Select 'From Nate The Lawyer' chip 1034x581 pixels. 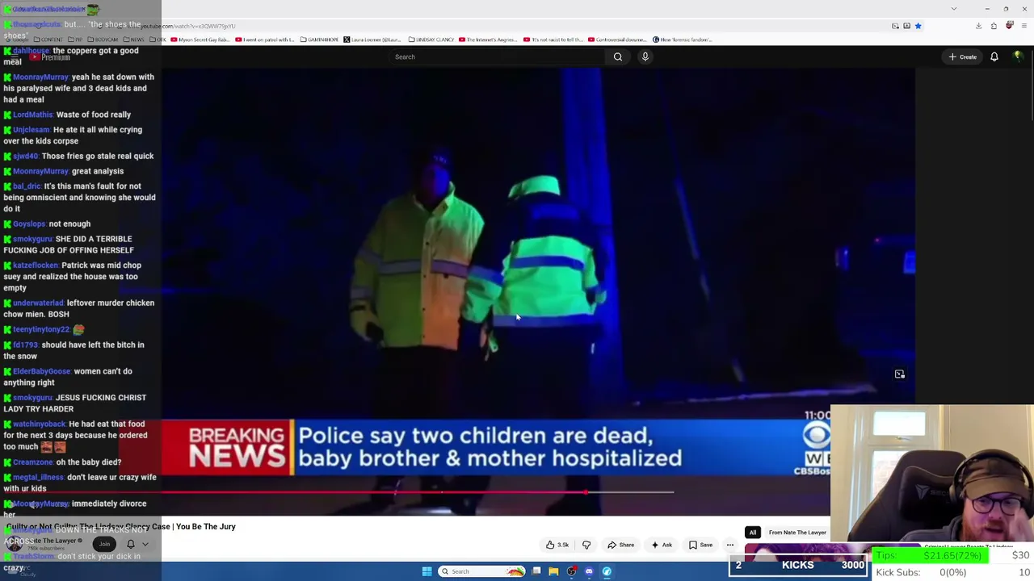pos(797,533)
